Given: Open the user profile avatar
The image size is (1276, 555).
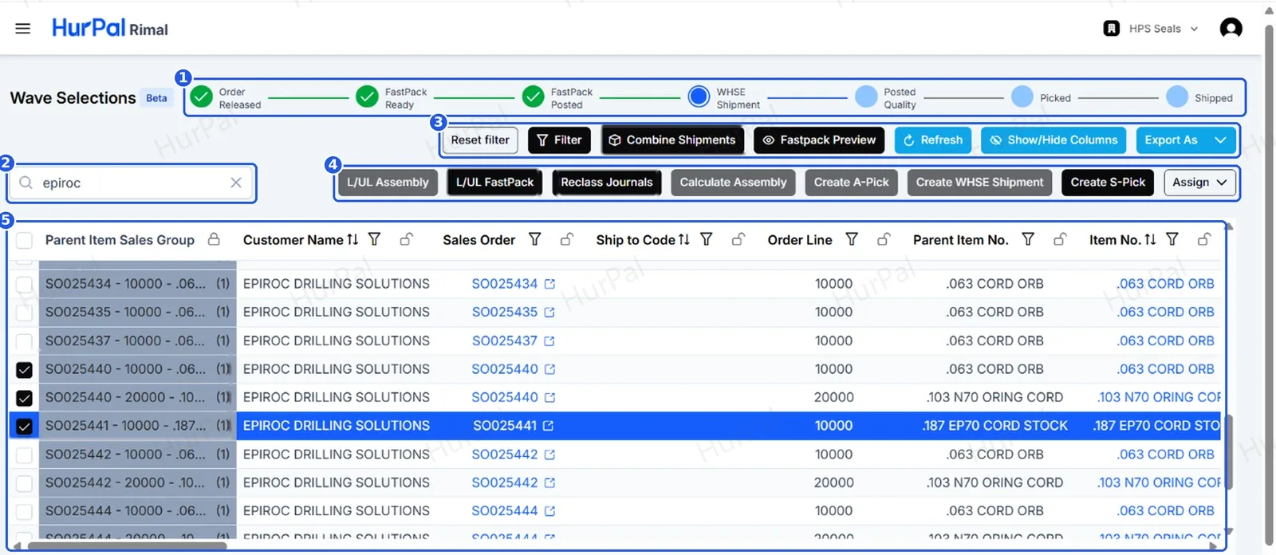Looking at the screenshot, I should coord(1231,29).
